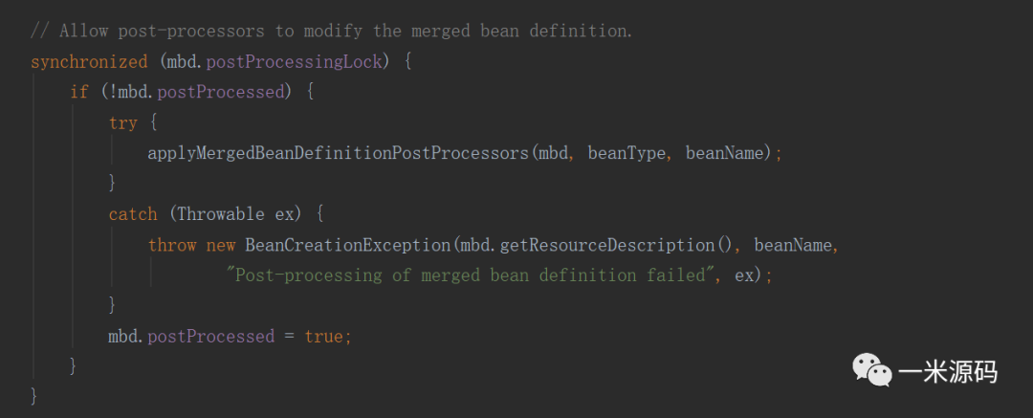Screen dimensions: 1033x418
Task: Click the final closing brace of synchronized block
Action: (35, 395)
